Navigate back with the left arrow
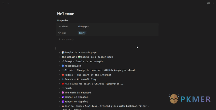Viewport: 216px width, 110px height. click(x=3, y=4)
